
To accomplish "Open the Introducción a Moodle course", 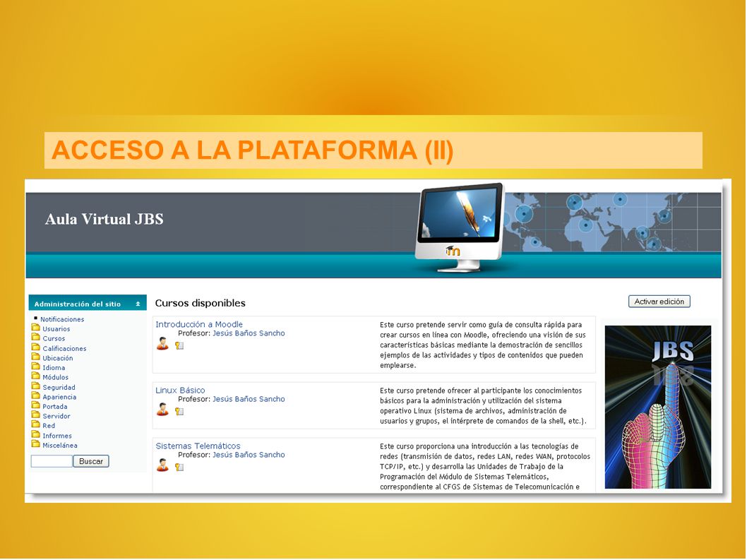I will 199,324.
